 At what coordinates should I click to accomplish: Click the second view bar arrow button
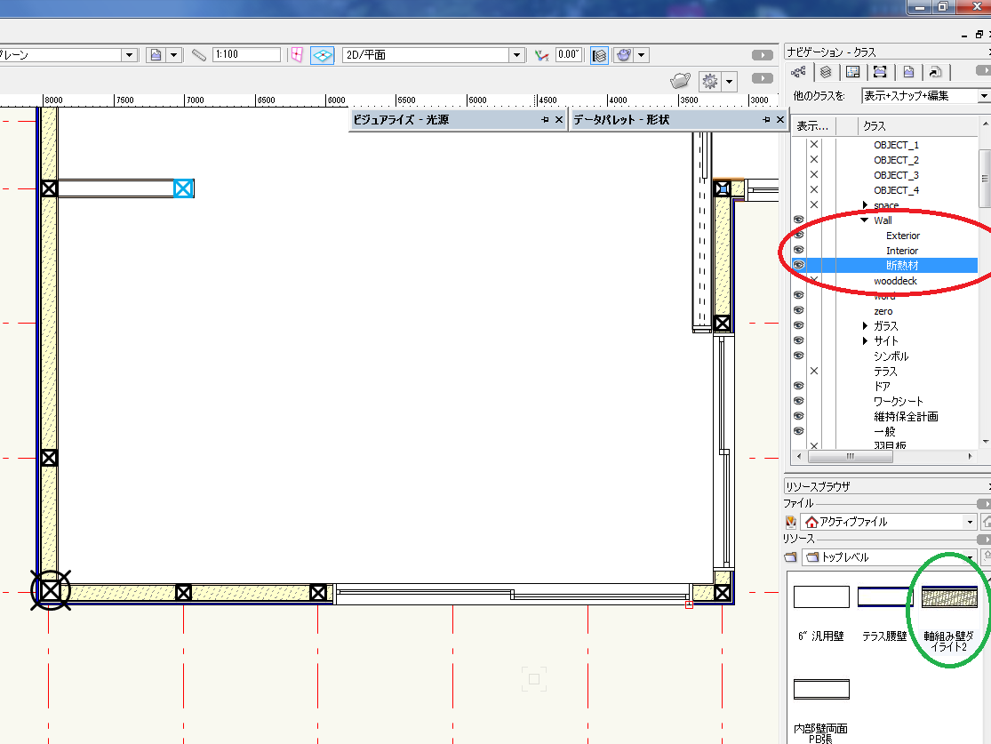(x=763, y=77)
